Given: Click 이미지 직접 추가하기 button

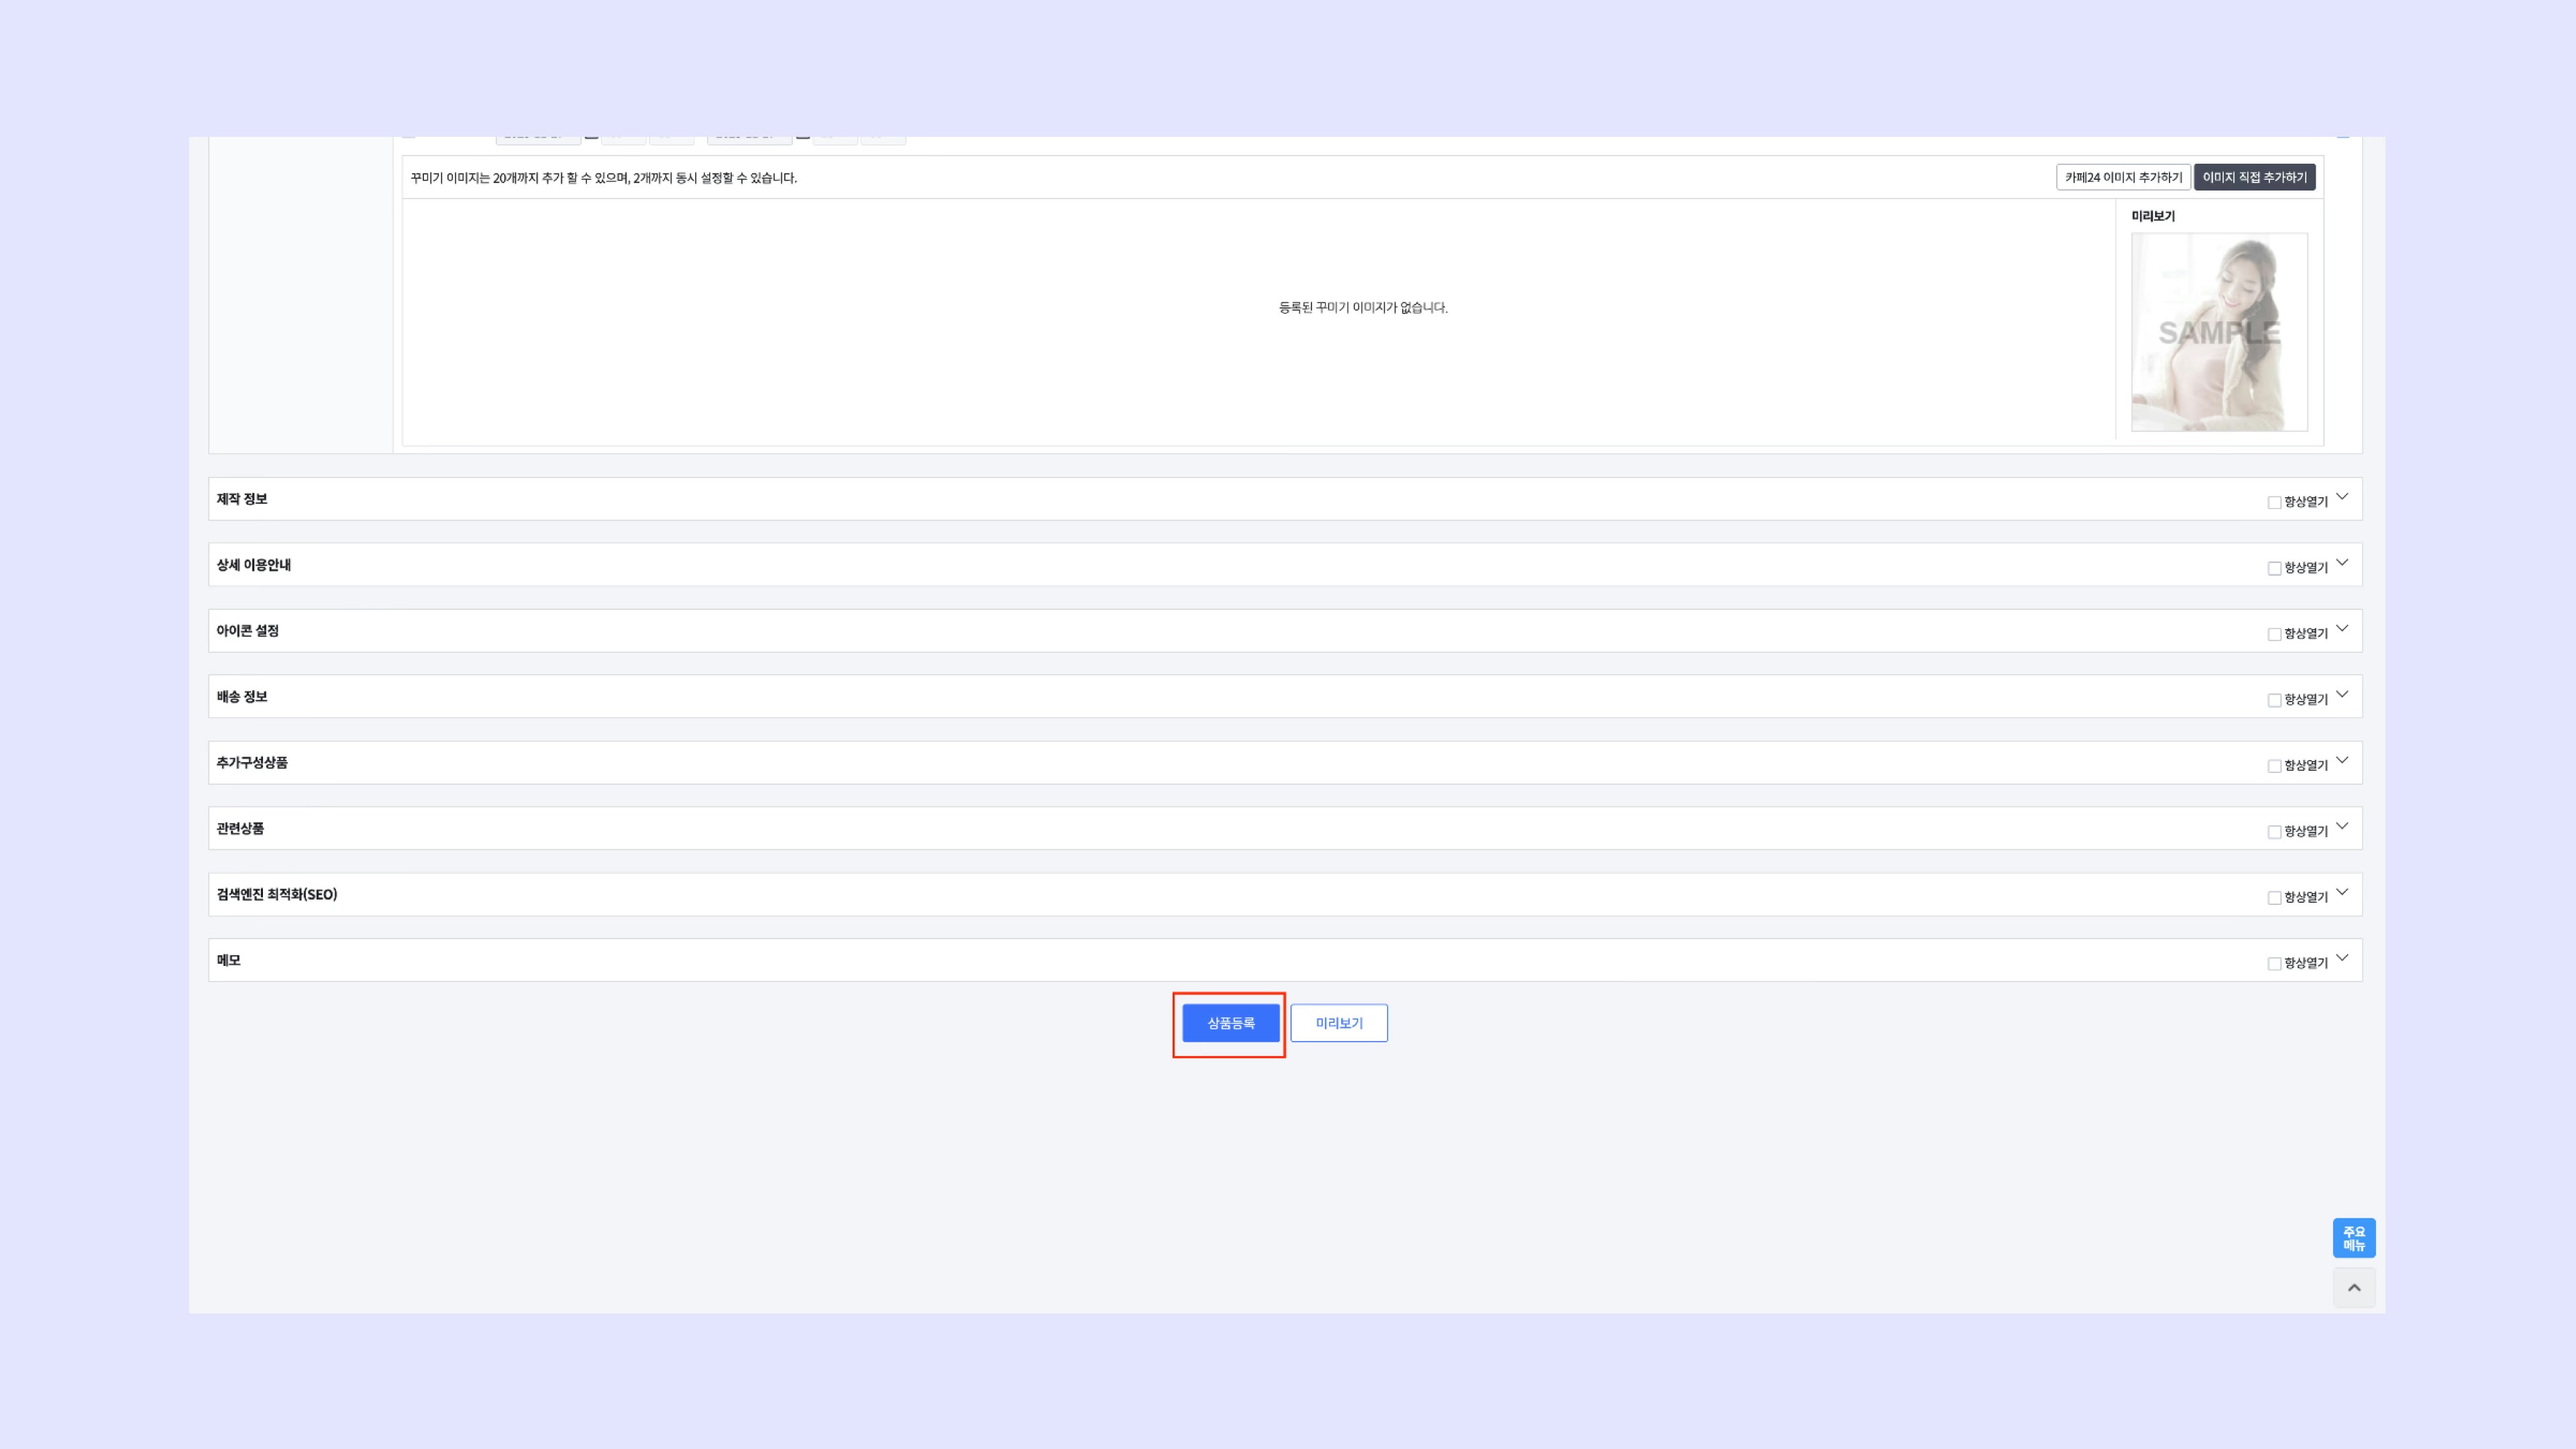Looking at the screenshot, I should (x=2254, y=177).
